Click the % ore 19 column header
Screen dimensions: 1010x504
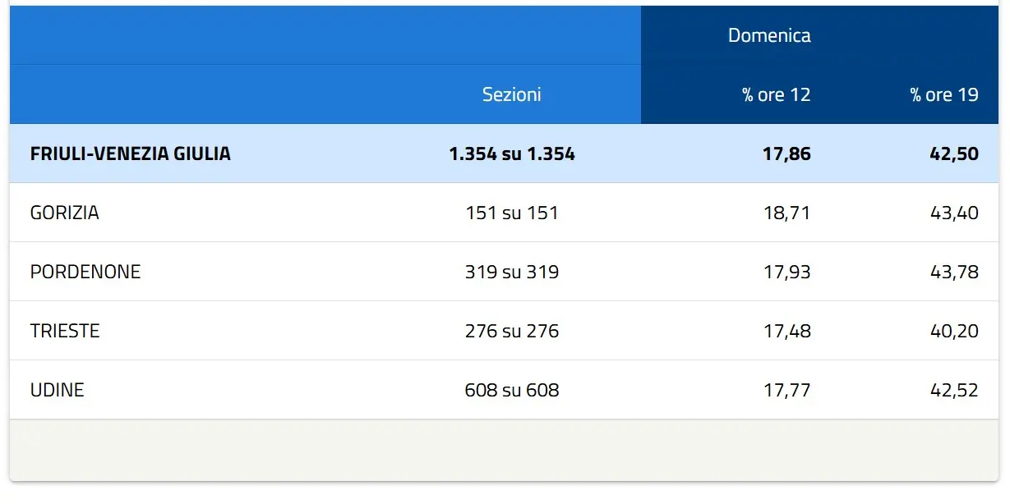(x=943, y=94)
